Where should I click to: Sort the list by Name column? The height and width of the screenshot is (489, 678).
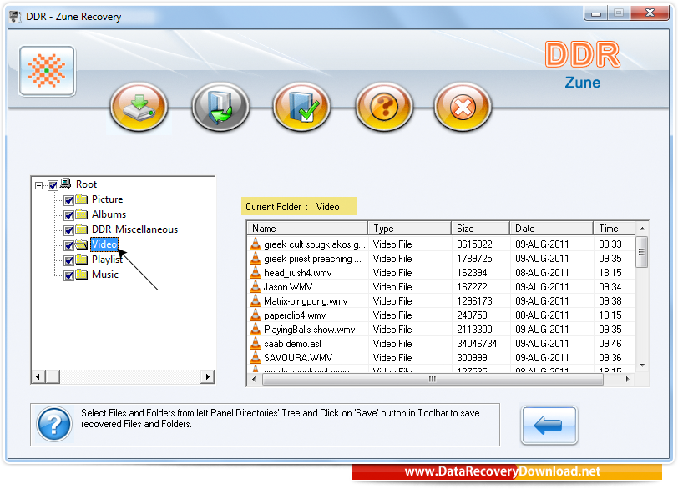(x=307, y=228)
